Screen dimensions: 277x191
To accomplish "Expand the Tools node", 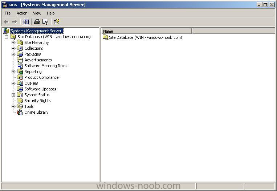I will pos(13,106).
